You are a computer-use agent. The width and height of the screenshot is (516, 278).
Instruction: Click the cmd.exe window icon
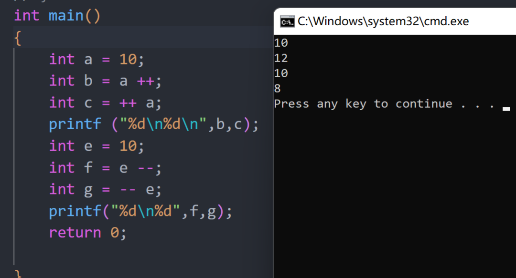click(287, 21)
